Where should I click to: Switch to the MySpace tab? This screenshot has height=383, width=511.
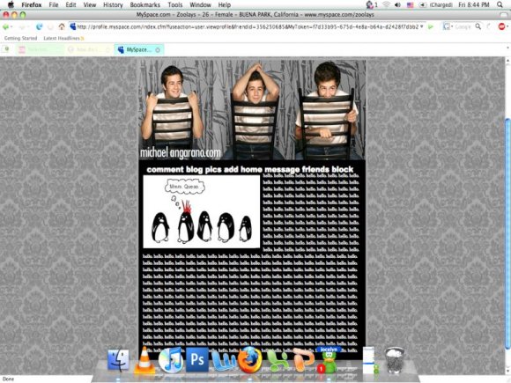point(139,50)
